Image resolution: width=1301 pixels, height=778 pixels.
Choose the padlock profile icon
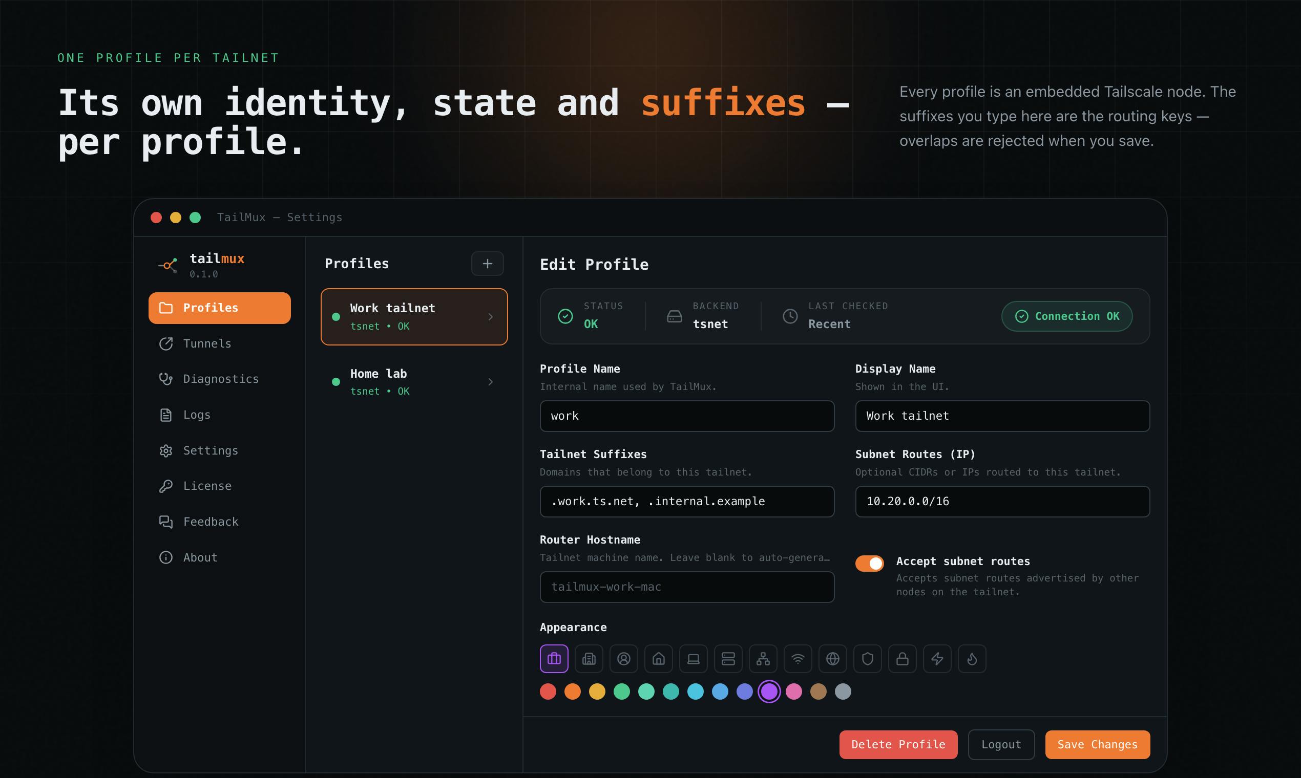(x=903, y=658)
